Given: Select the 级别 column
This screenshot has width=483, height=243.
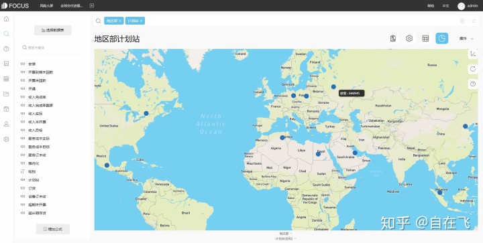Looking at the screenshot, I should (x=32, y=172).
